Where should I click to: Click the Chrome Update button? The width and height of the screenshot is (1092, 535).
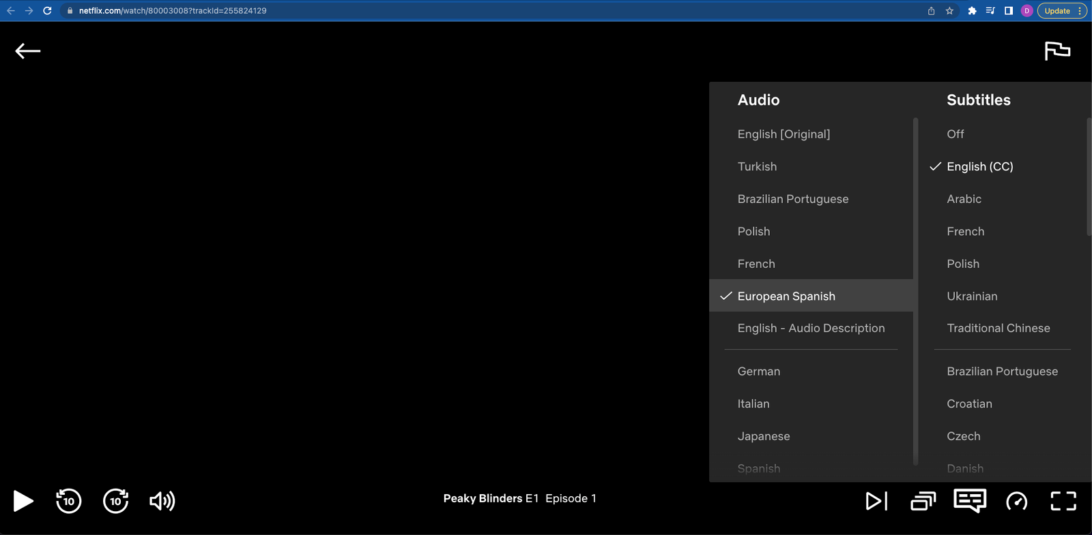(1062, 11)
